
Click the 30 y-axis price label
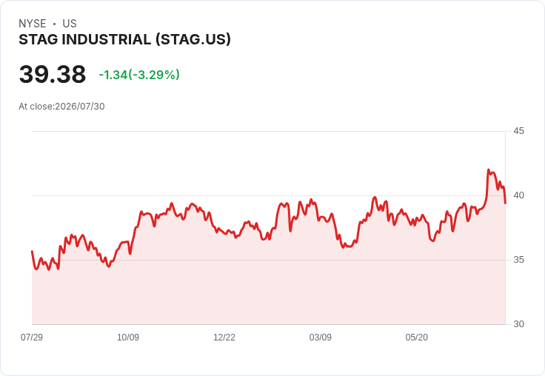click(518, 324)
